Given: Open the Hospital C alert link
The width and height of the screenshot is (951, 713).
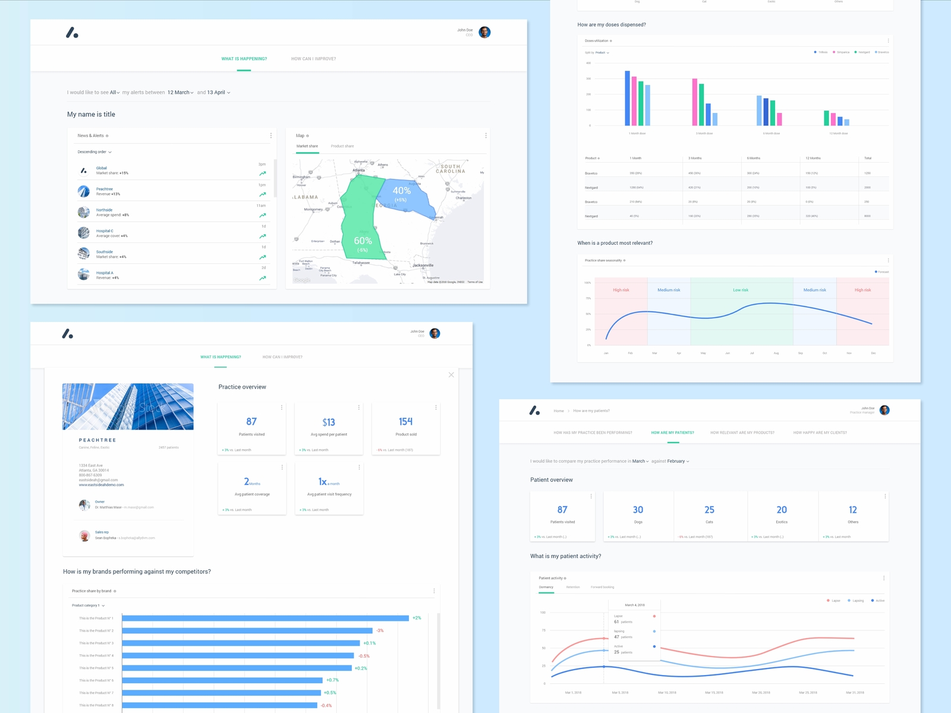Looking at the screenshot, I should [x=105, y=231].
